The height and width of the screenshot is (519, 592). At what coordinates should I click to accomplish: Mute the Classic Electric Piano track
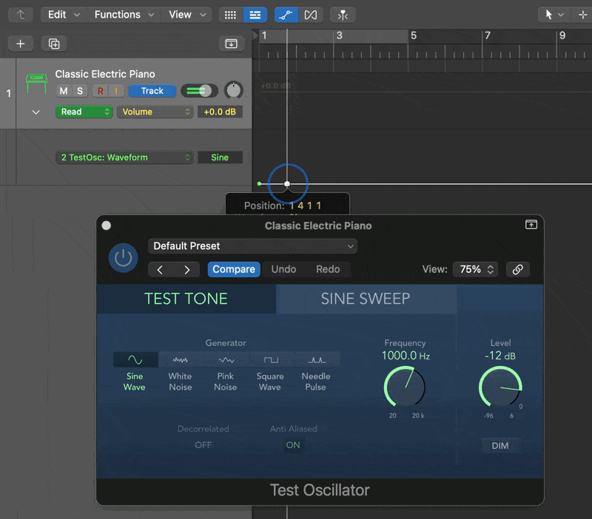click(65, 90)
